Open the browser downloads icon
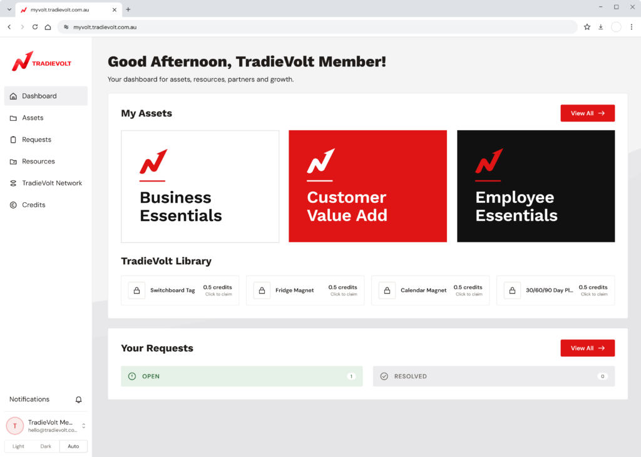 [x=601, y=27]
